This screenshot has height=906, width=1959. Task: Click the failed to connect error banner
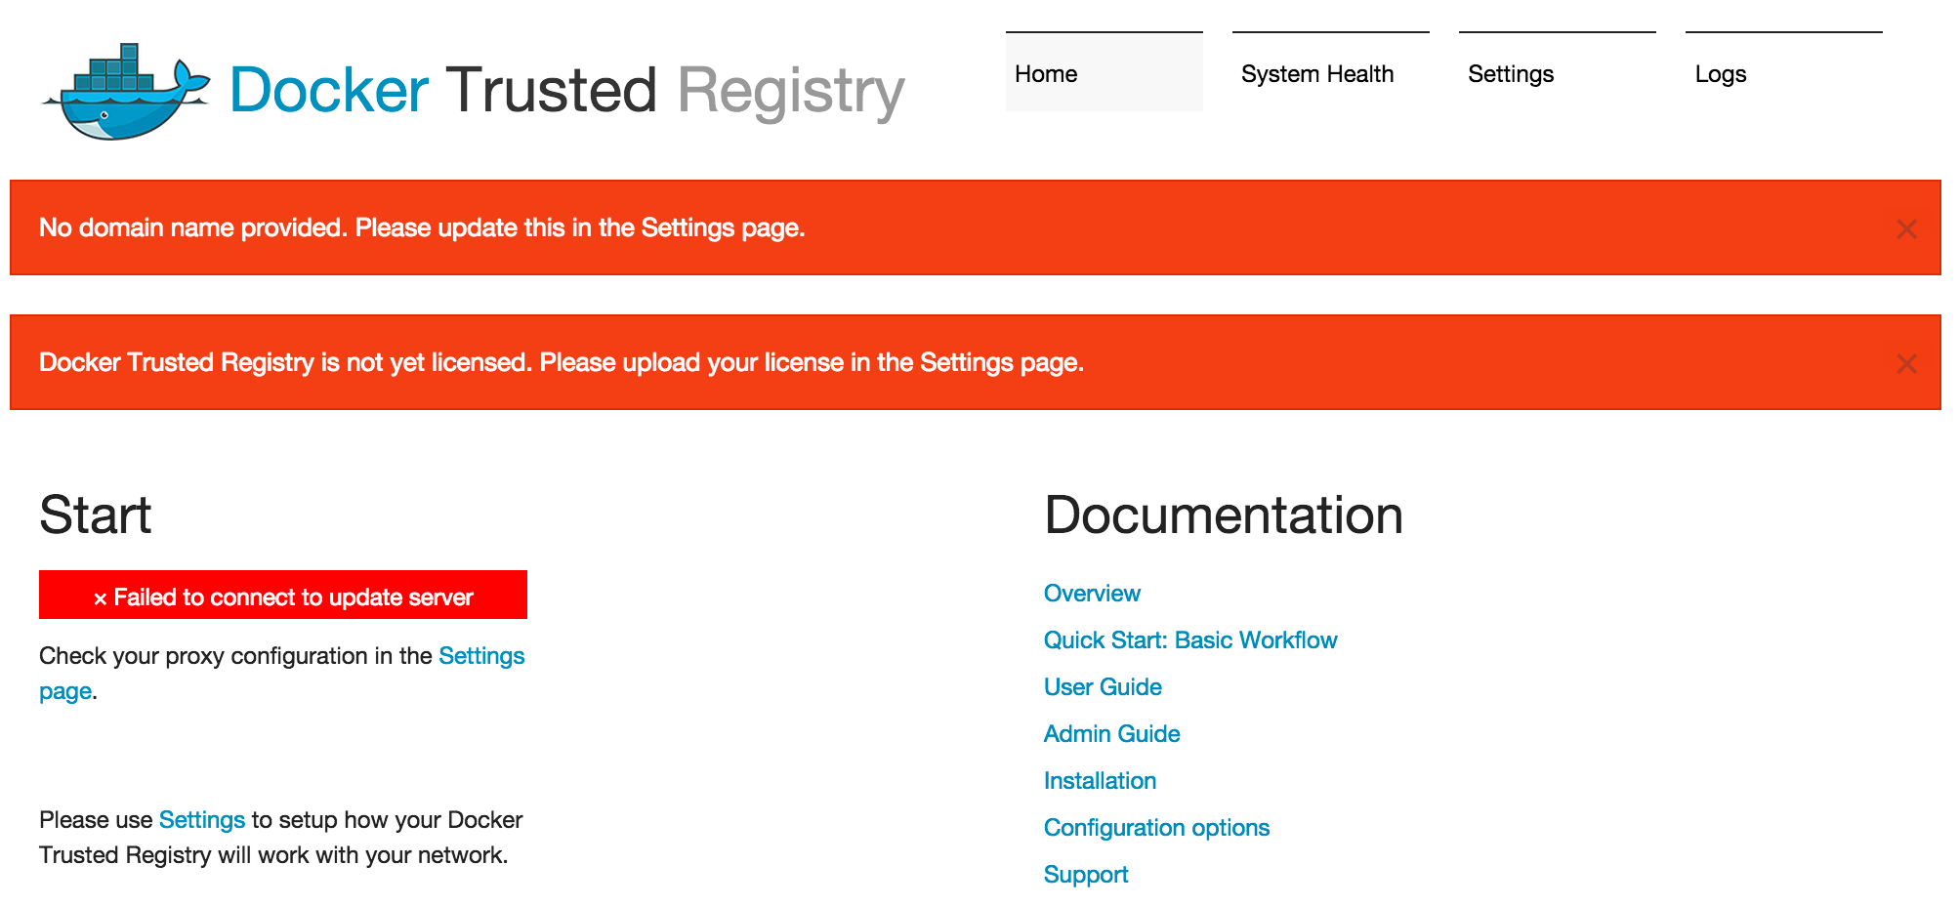pyautogui.click(x=282, y=595)
